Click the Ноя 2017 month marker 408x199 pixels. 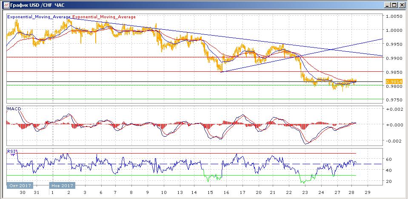[62, 185]
